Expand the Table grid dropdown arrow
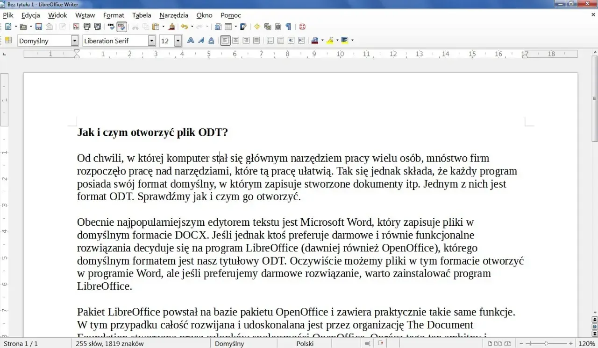The width and height of the screenshot is (598, 348). 236,27
